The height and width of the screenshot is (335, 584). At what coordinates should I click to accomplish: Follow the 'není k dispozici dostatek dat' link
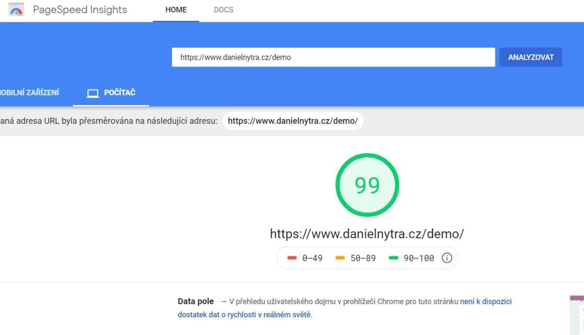tap(345, 308)
